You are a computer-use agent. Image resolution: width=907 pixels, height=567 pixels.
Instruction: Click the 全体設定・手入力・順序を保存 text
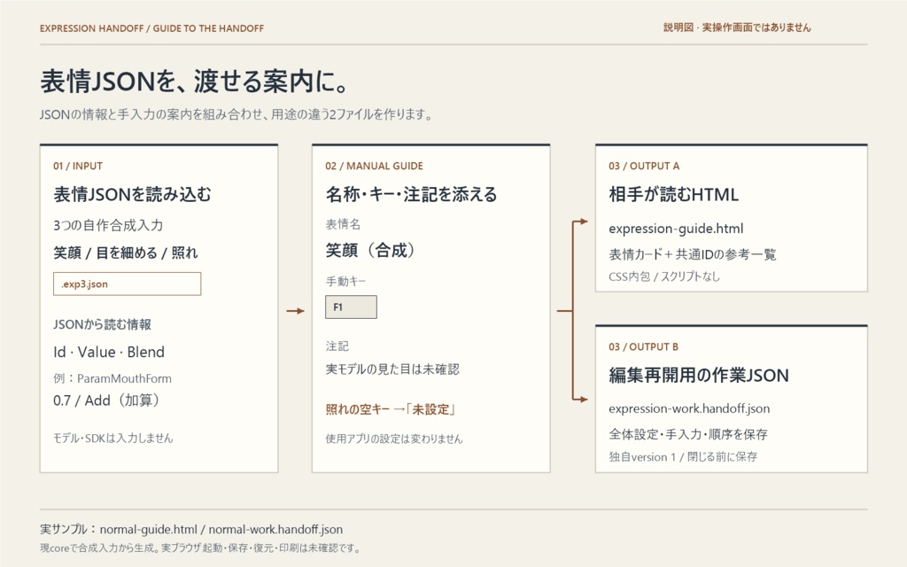point(687,434)
